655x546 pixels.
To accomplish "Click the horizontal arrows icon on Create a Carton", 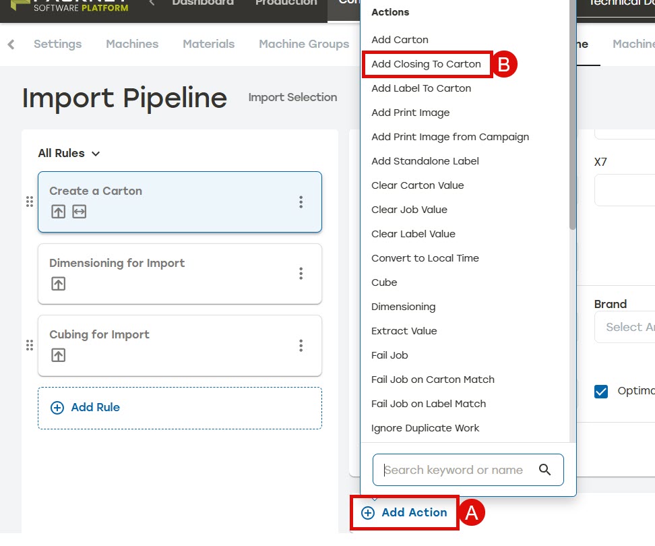I will (x=80, y=212).
